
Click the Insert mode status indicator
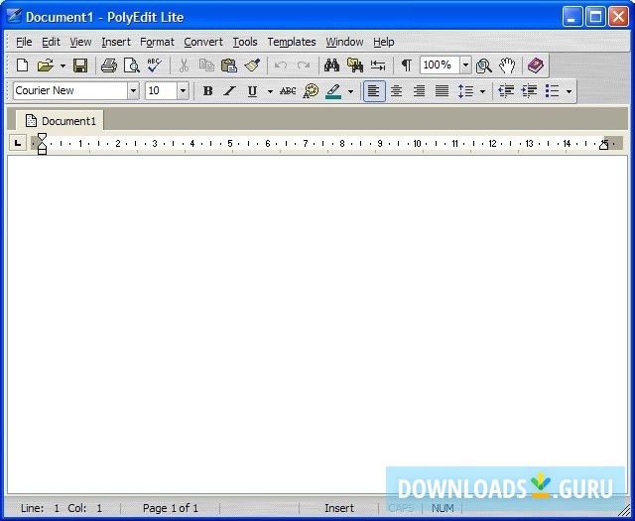tap(339, 508)
